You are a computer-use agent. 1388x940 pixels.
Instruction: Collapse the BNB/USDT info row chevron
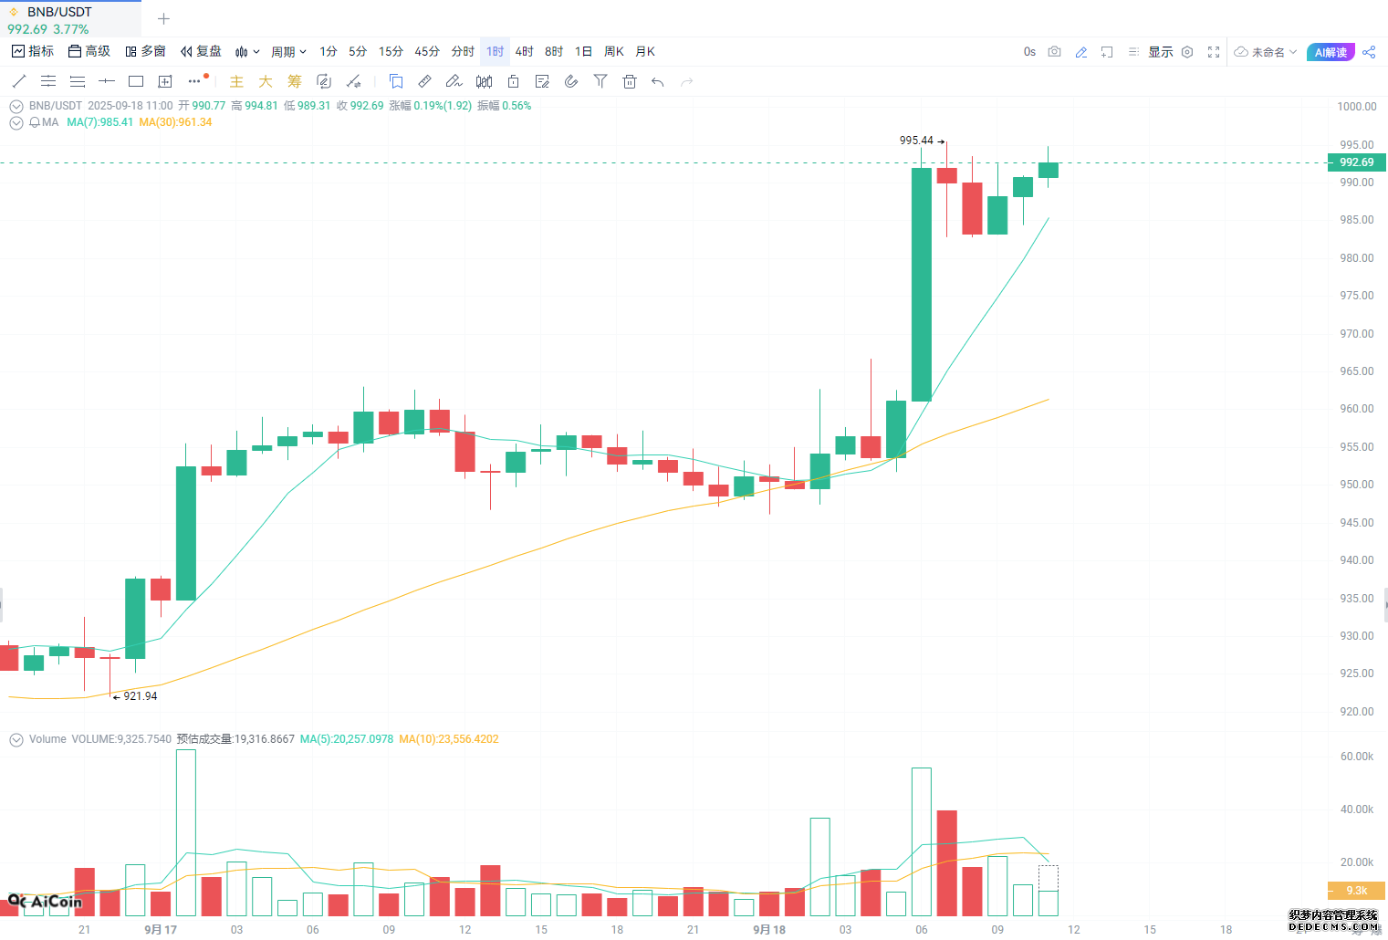tap(16, 106)
